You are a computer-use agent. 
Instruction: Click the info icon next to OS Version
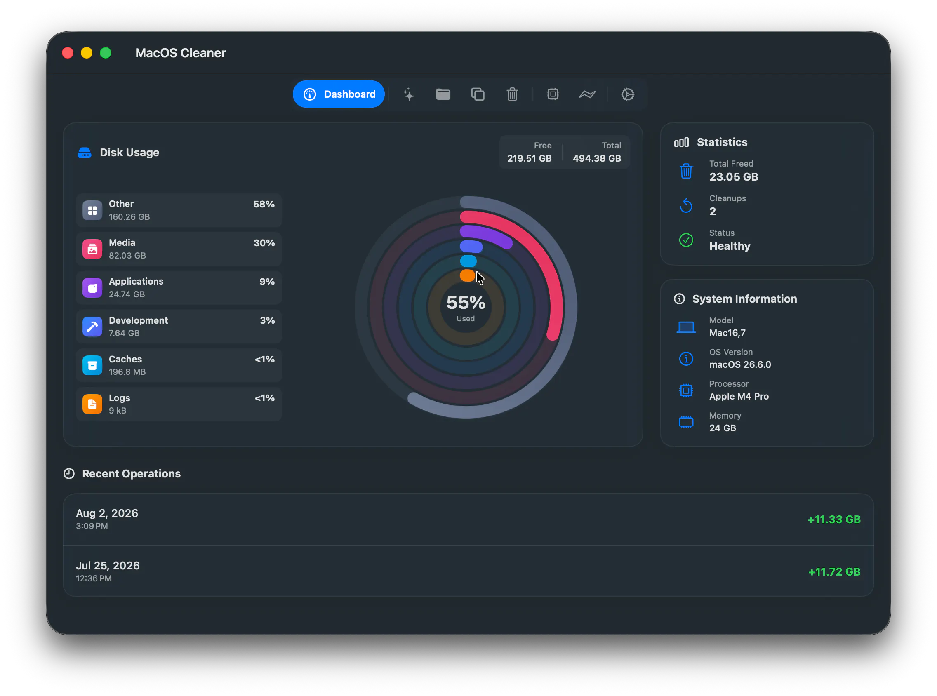coord(686,359)
